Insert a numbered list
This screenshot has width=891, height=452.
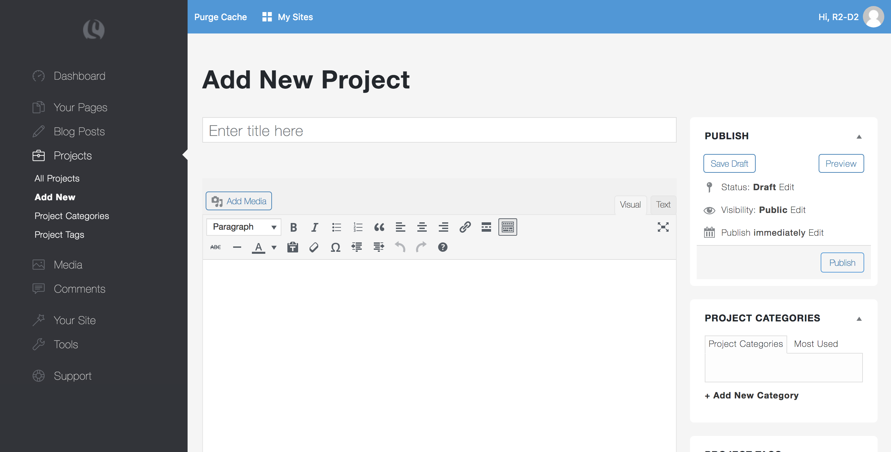tap(358, 227)
